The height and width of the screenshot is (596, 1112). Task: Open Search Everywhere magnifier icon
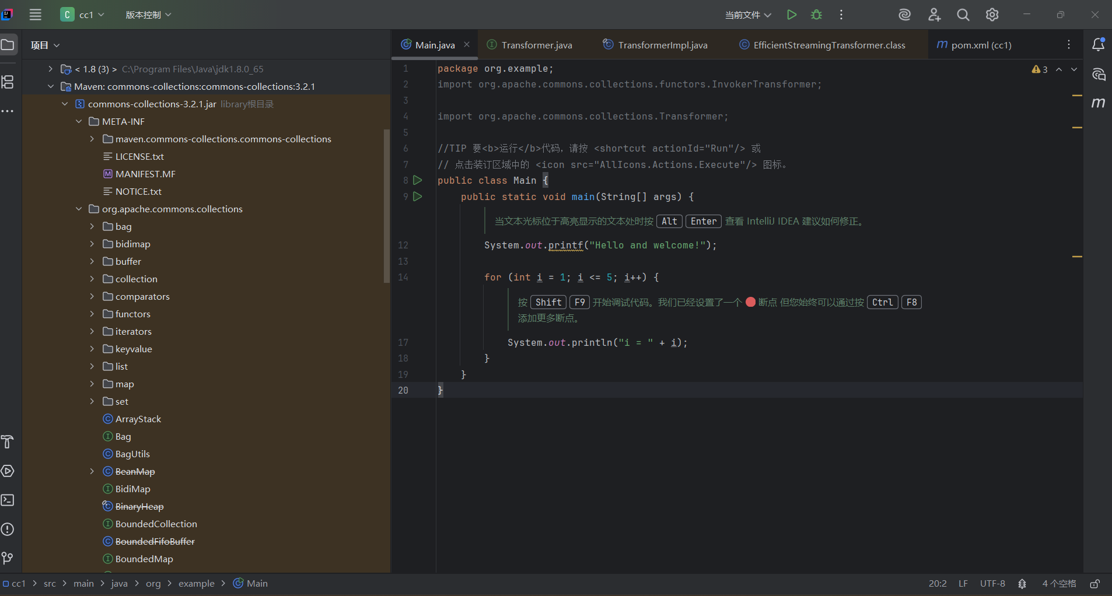963,15
